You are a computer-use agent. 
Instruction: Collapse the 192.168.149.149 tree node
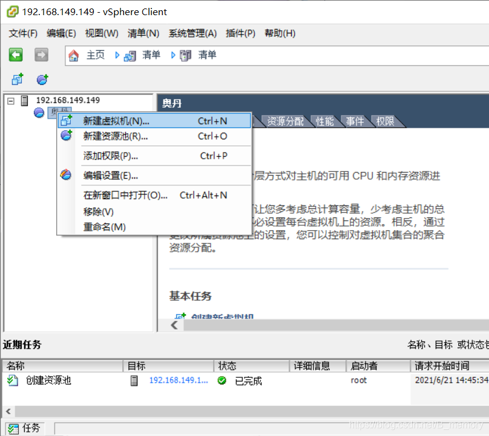[x=11, y=101]
